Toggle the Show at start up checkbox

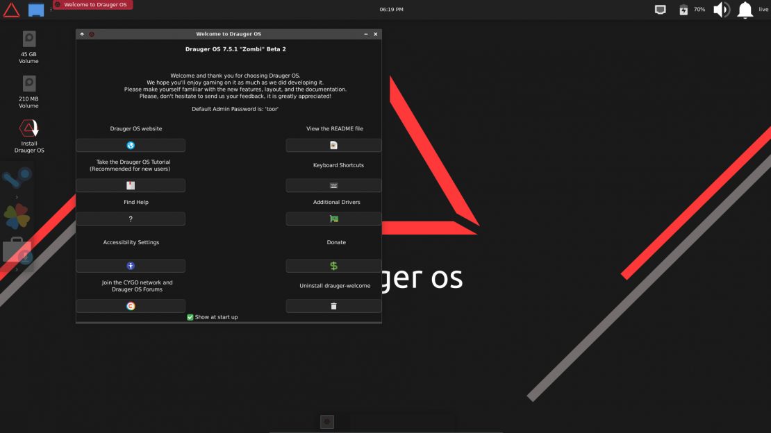coord(190,317)
